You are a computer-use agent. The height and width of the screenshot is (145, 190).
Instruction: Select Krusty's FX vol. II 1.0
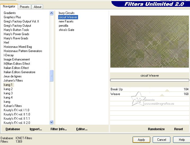point(17,115)
